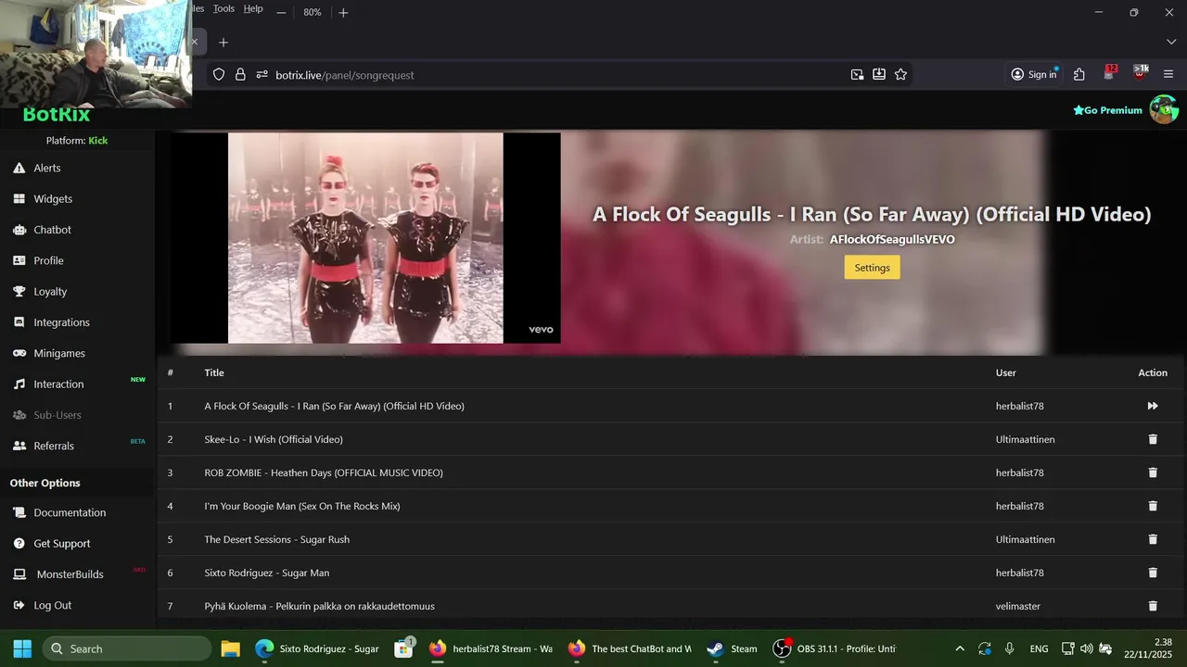Bookmark this page with the star icon
Screen dimensions: 1187x667
tap(900, 75)
